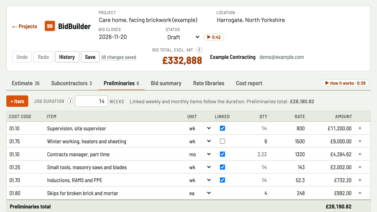Open the Status dropdown showing Draft
377x212 pixels.
183,37
